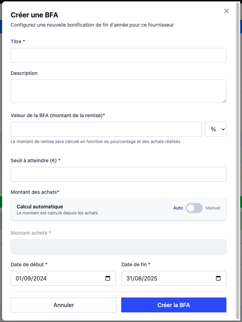
Task: Open the Date de fin calendar picker icon
Action: point(218,278)
